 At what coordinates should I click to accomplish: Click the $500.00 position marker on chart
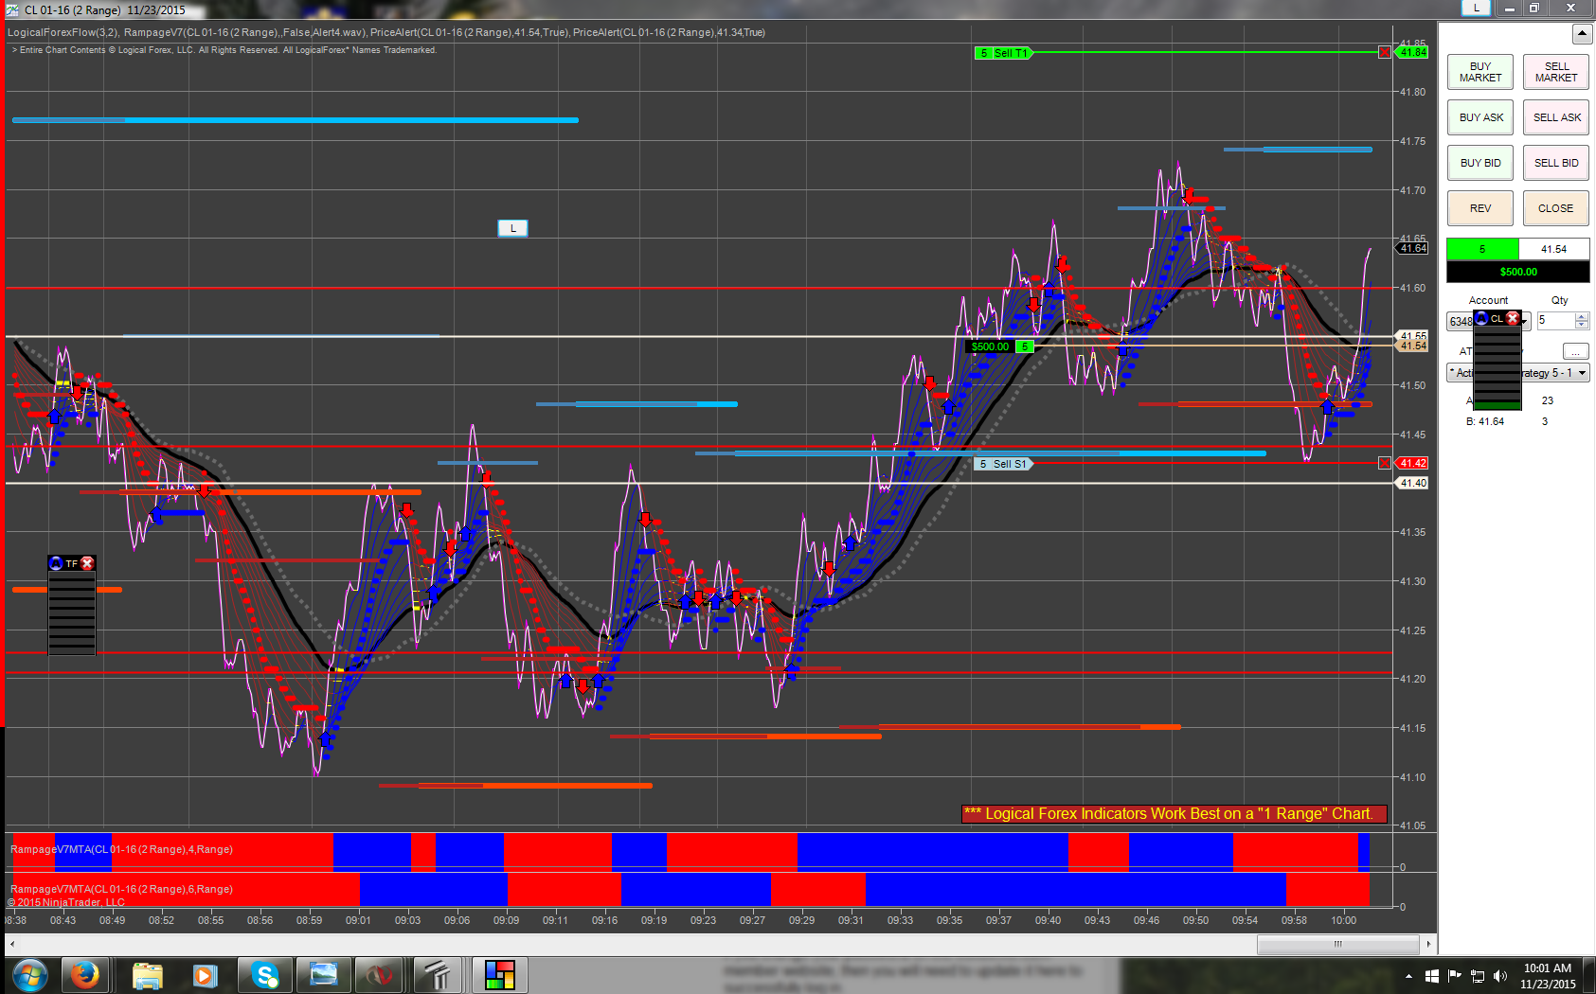point(990,346)
